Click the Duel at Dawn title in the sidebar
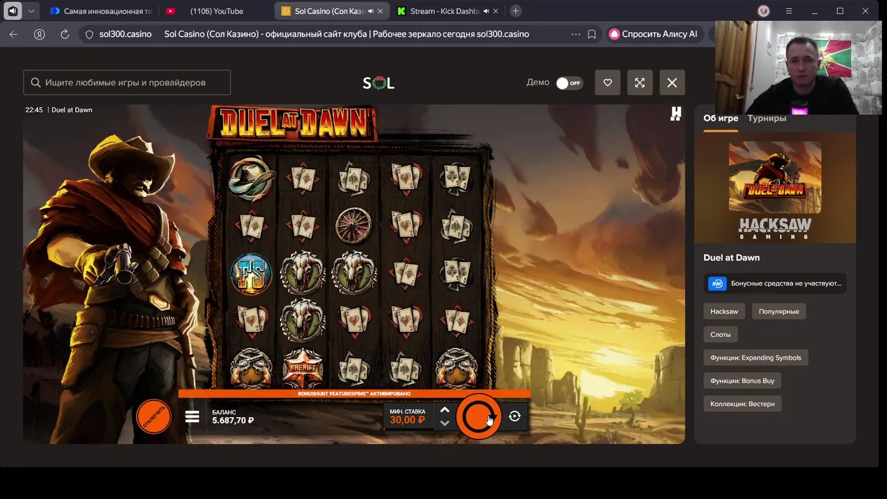Viewport: 887px width, 499px height. 731,258
